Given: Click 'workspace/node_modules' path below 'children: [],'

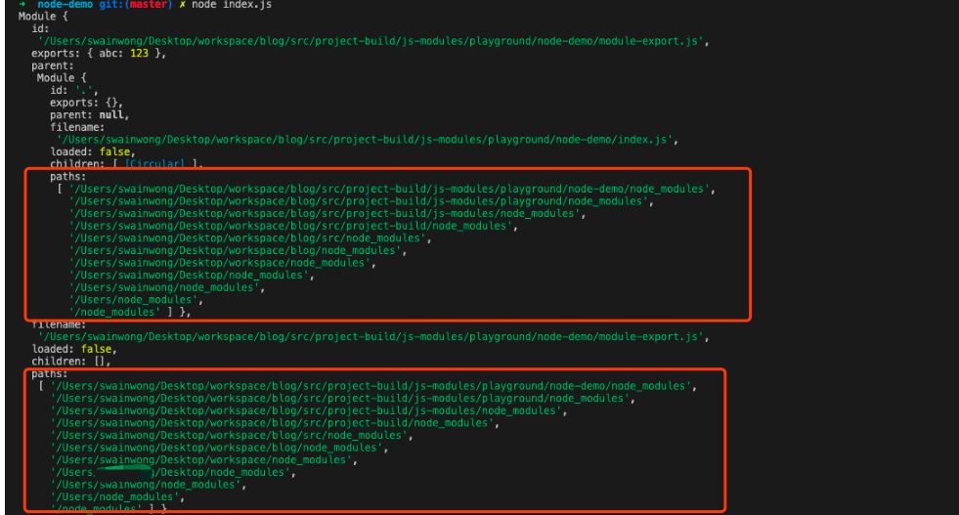Looking at the screenshot, I should tap(204, 459).
